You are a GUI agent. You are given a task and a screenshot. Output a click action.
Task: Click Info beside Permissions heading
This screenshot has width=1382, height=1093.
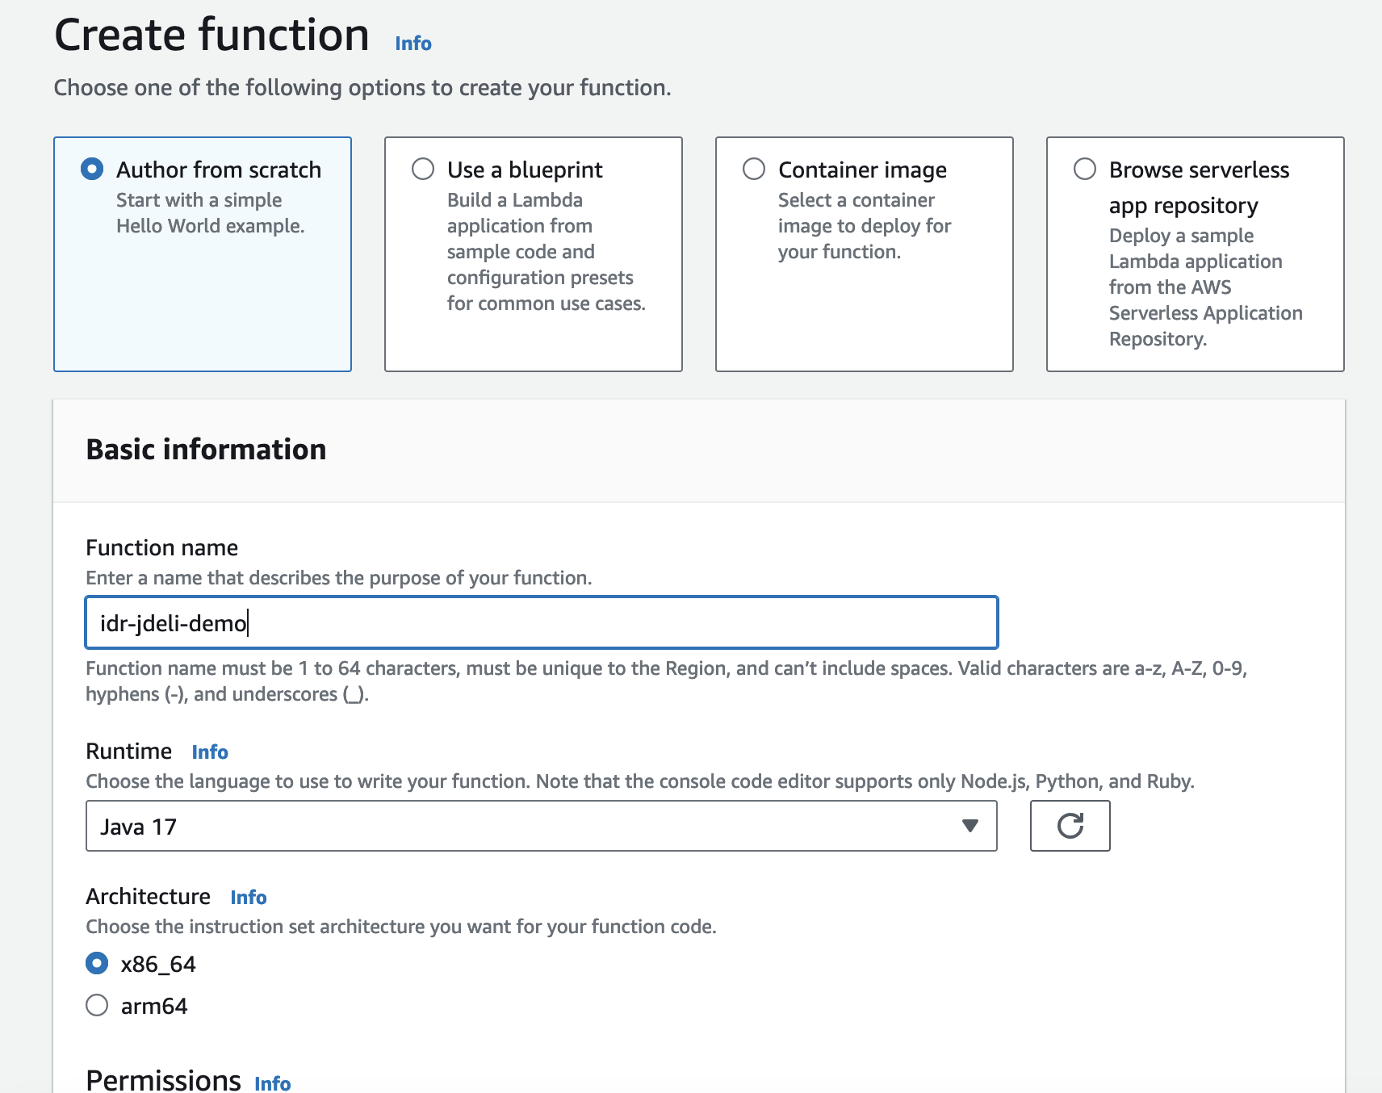pos(271,1083)
